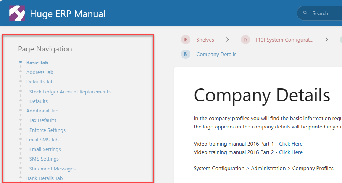
Task: Jump to Additional Tab section
Action: [42, 111]
